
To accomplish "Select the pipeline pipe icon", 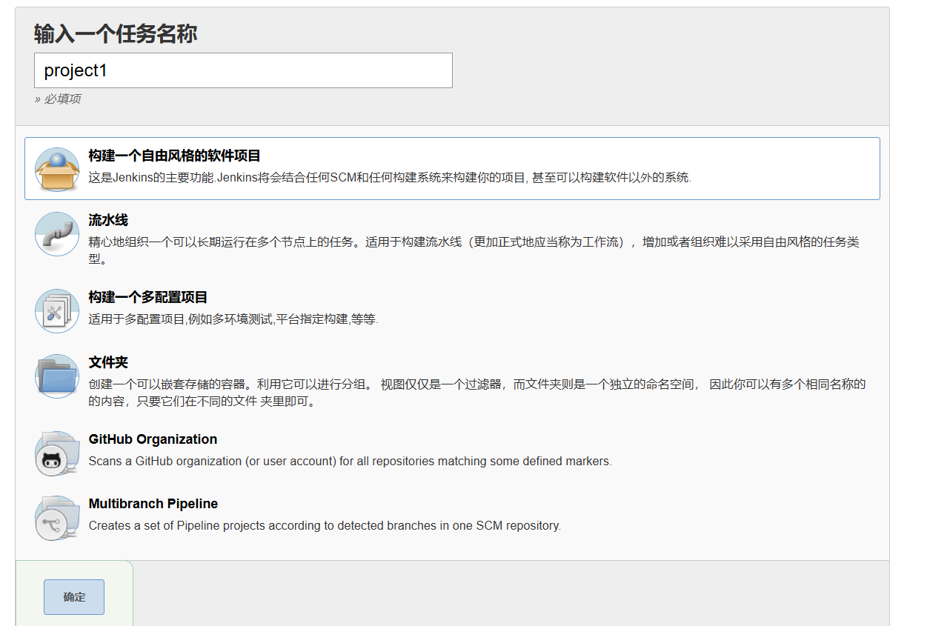I will (x=57, y=234).
